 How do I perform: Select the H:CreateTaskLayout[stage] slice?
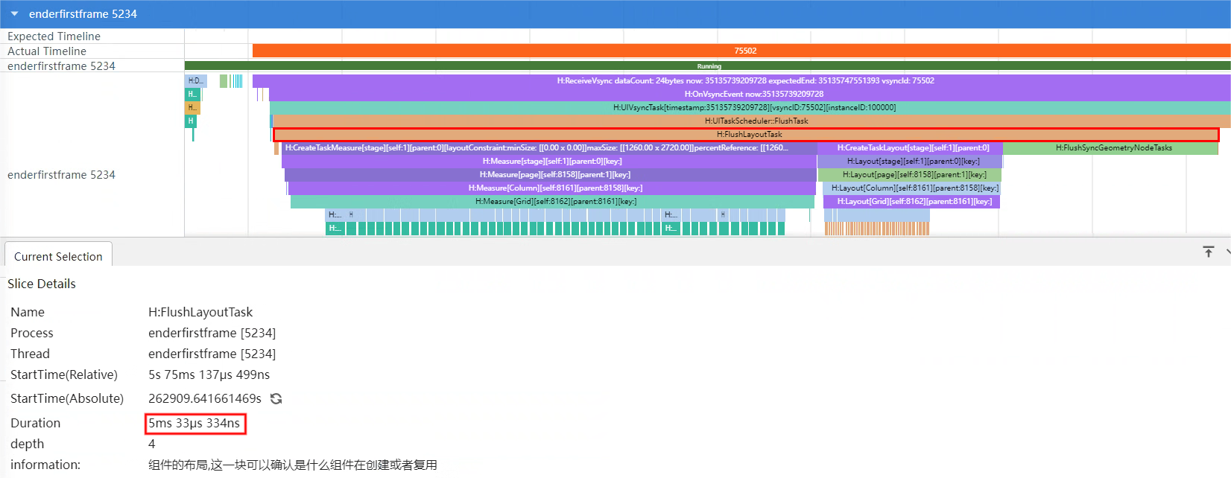pos(910,147)
